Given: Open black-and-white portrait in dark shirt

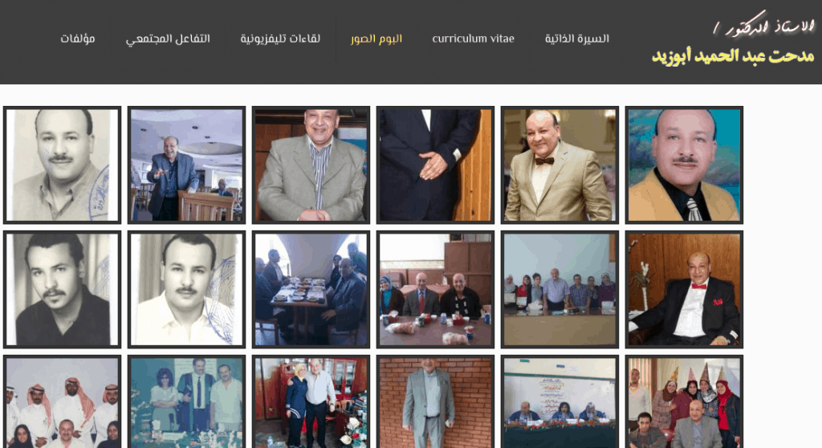Looking at the screenshot, I should coord(63,289).
